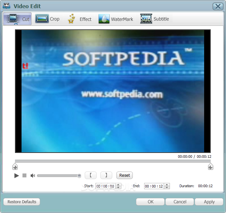Open the WaterMark tab

(x=116, y=19)
